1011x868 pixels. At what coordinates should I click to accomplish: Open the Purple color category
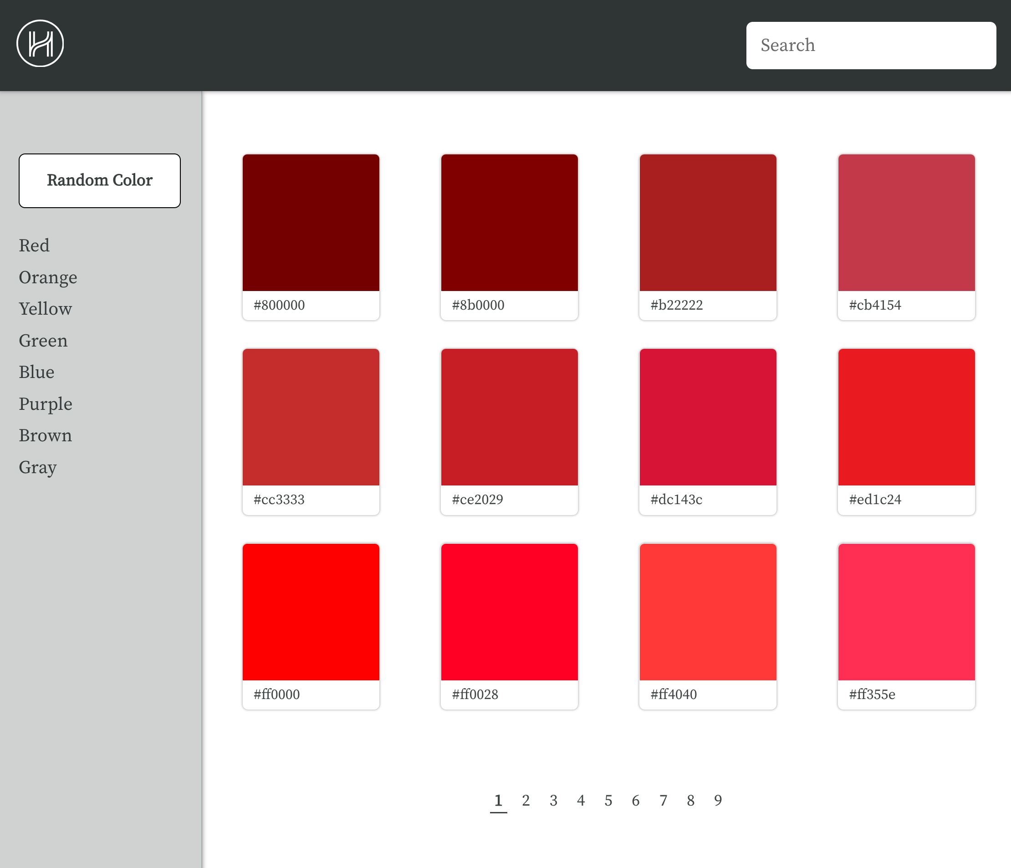[x=46, y=404]
